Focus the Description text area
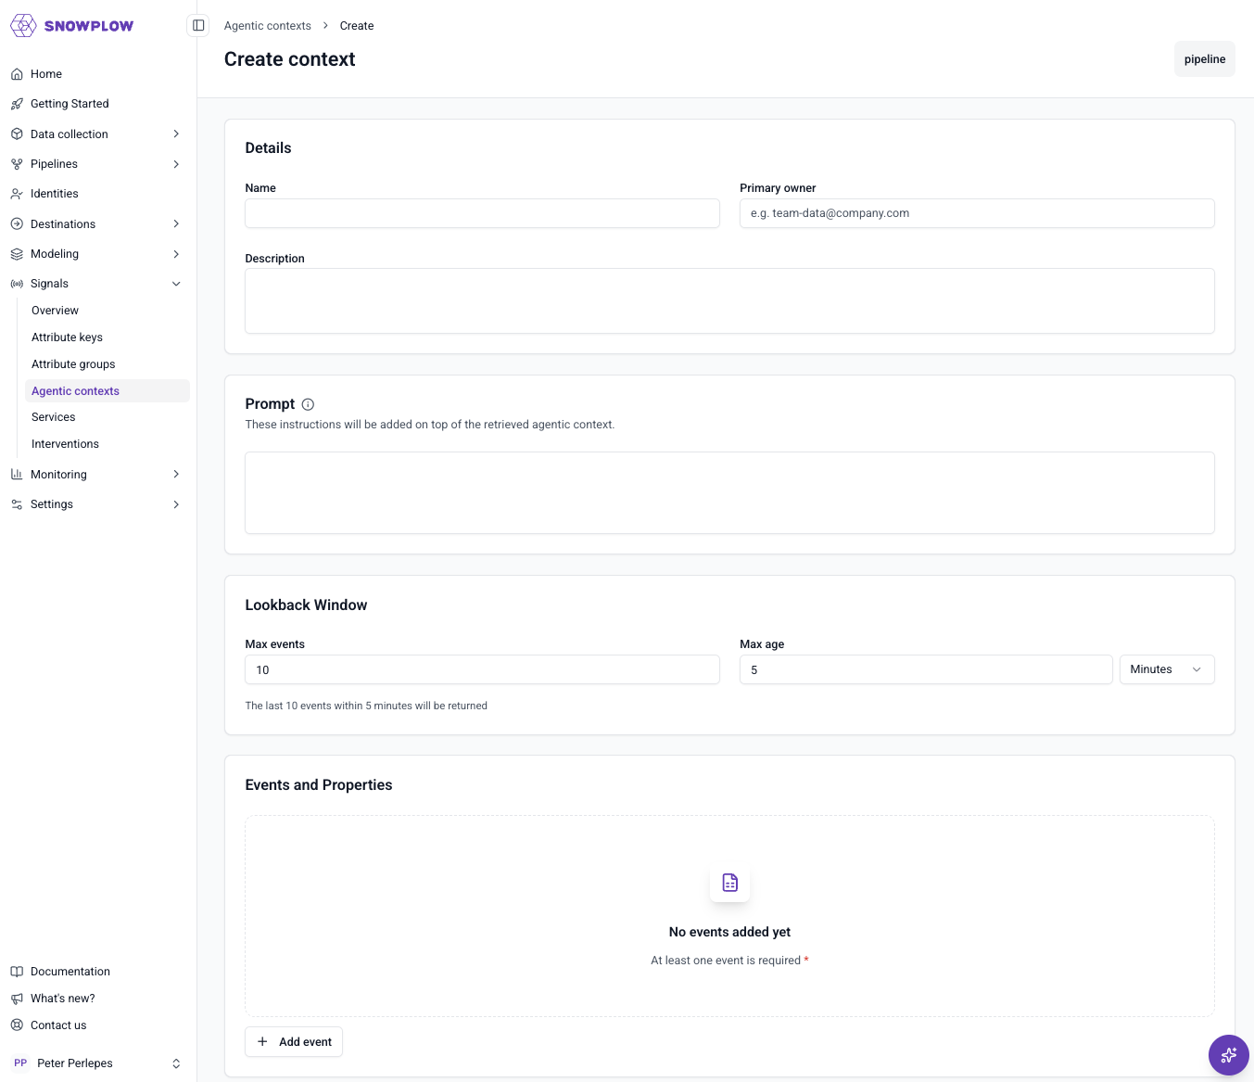 coord(729,301)
